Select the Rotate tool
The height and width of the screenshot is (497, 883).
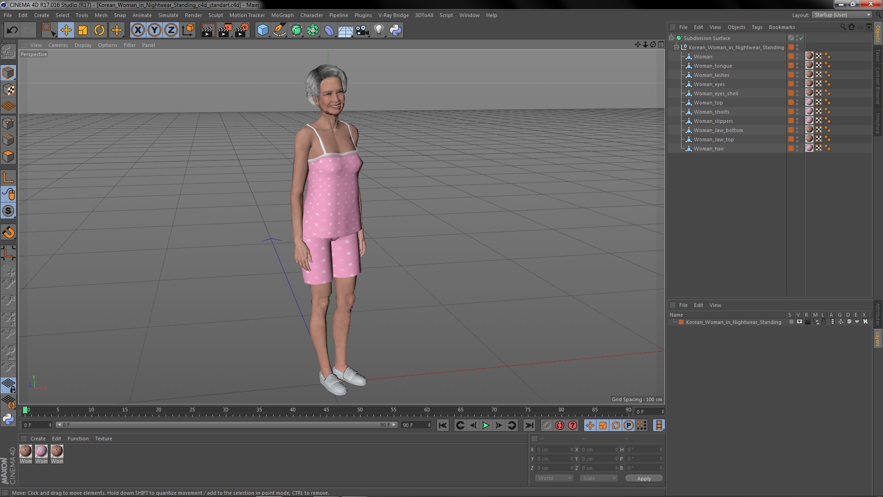pos(99,30)
